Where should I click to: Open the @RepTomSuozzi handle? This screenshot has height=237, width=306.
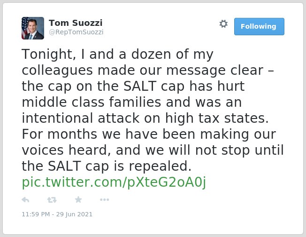[76, 32]
